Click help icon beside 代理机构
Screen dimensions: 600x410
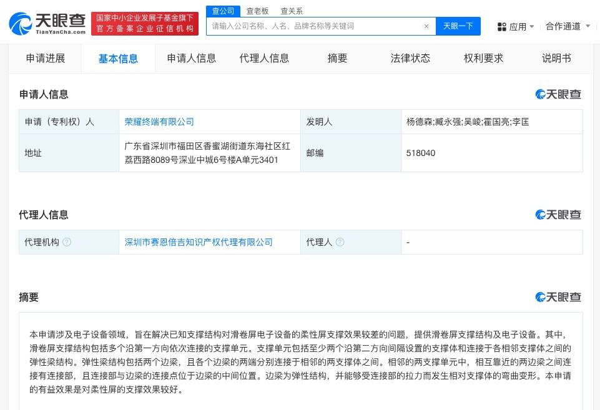[67, 242]
